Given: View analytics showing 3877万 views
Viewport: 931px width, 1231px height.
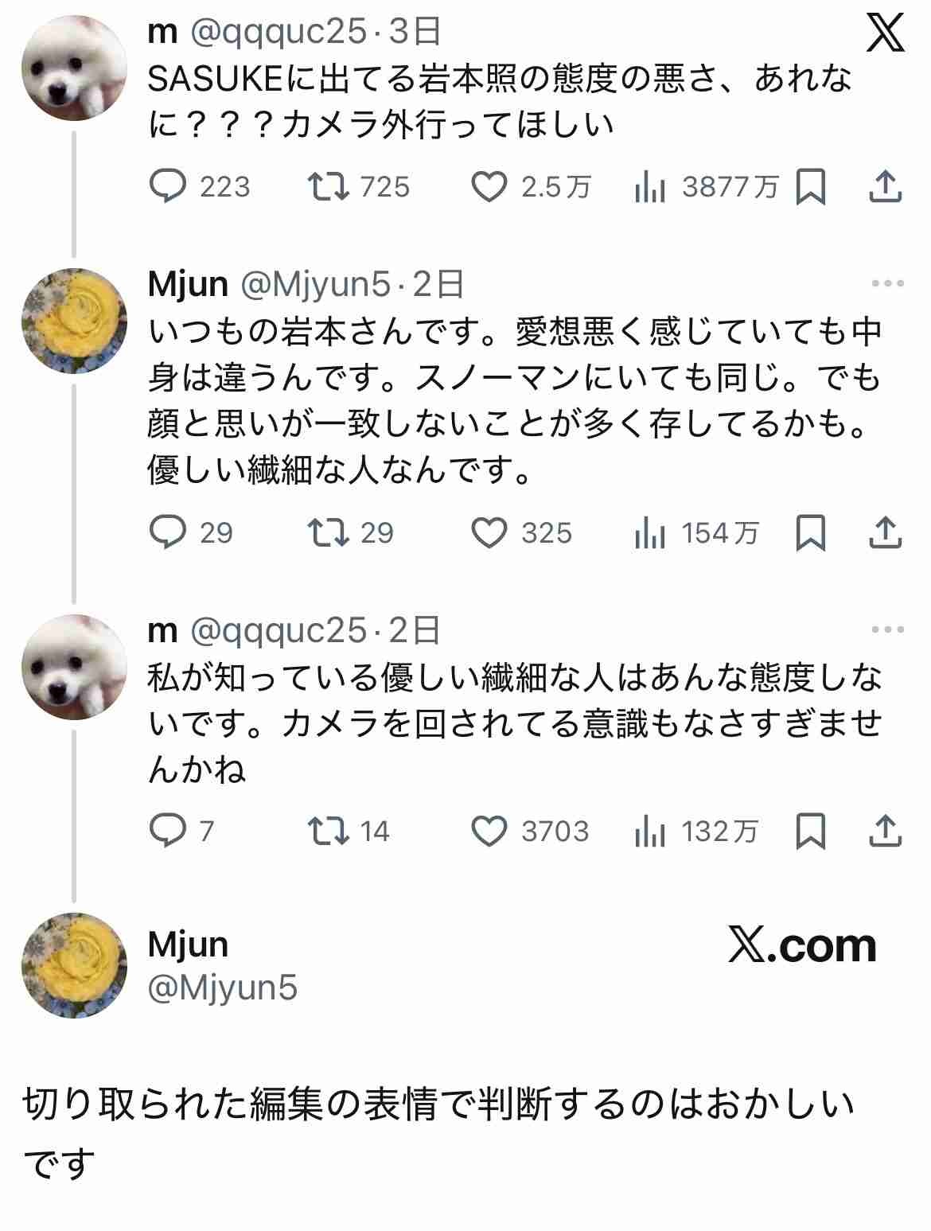Looking at the screenshot, I should coord(650,187).
